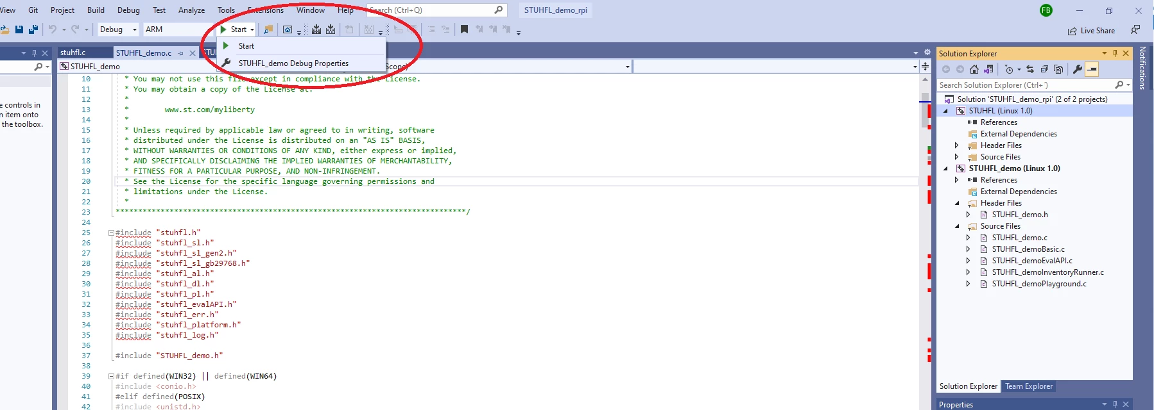Collapse the #if defined block at line 39
1154x410 pixels.
pos(111,377)
